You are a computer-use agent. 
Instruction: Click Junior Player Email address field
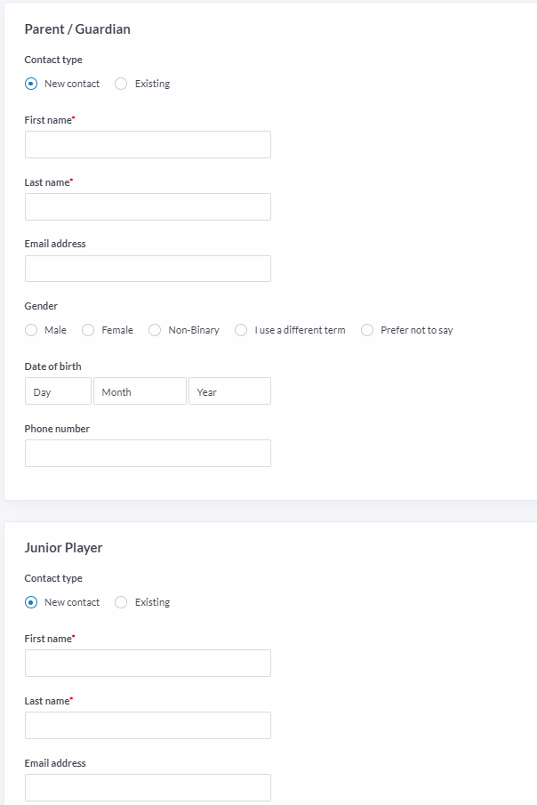click(148, 787)
